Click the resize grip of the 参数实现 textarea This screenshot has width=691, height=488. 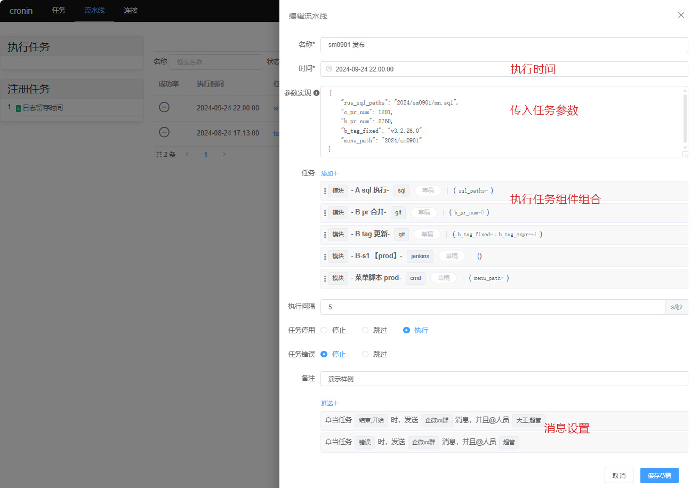(x=685, y=154)
